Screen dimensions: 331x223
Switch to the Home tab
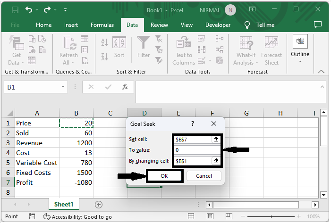[x=44, y=25]
